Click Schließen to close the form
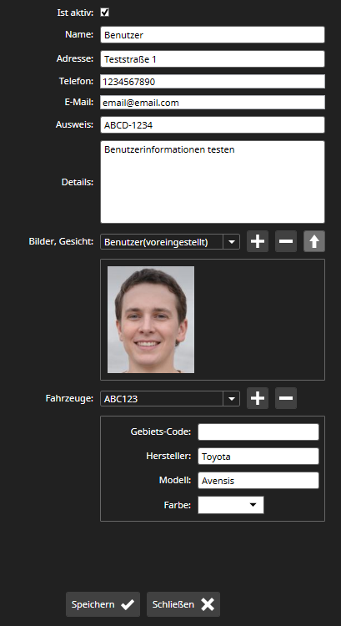The image size is (341, 626). [183, 604]
